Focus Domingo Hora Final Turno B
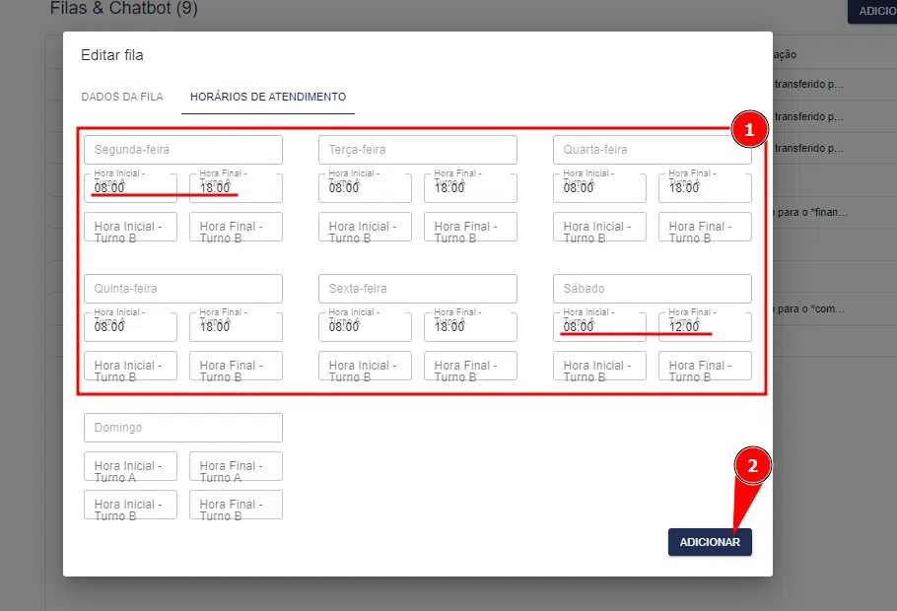The image size is (897, 611). [236, 505]
